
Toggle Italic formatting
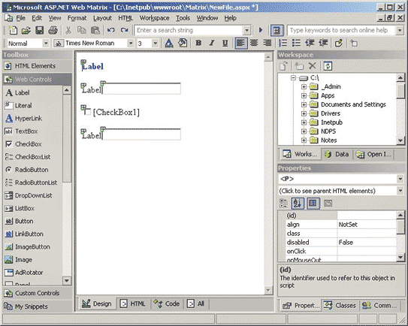[x=212, y=43]
